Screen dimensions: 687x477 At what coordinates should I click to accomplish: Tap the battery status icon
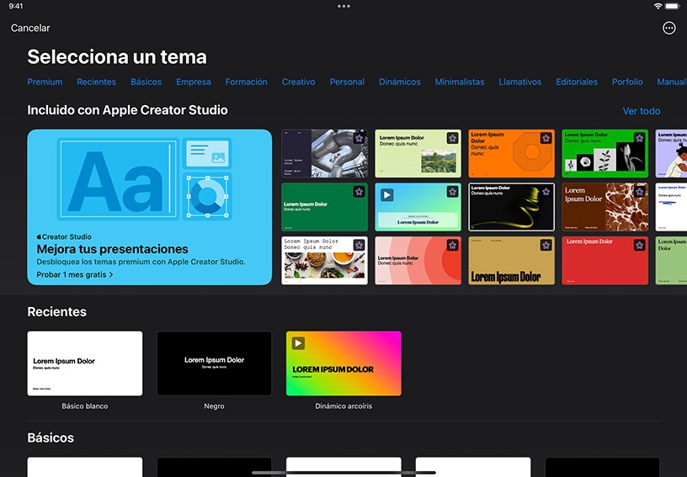pos(672,6)
